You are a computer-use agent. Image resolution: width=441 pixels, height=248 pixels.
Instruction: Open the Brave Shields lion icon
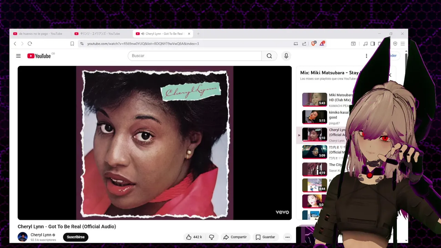coord(313,43)
